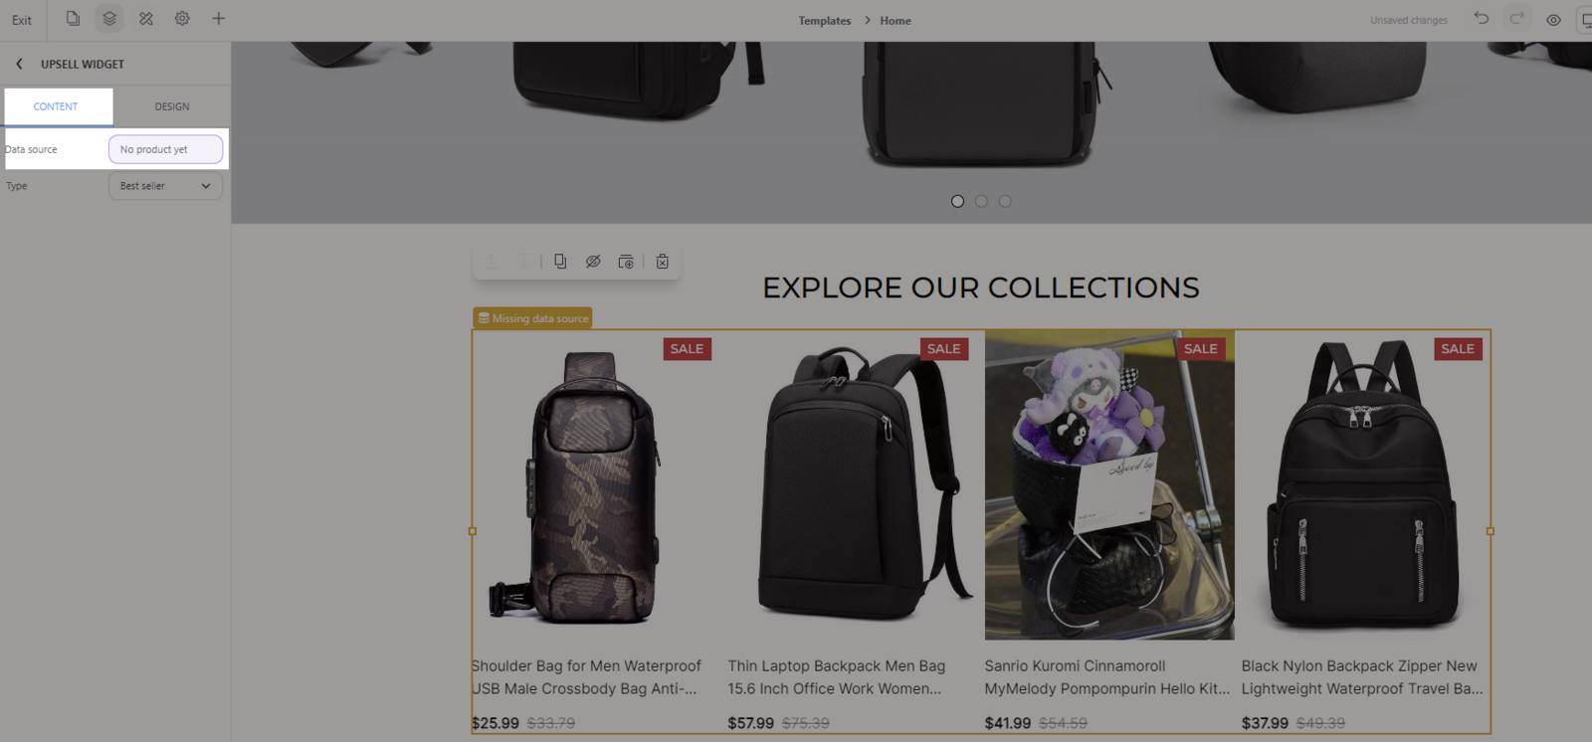Click the plus icon to add element

tap(219, 19)
